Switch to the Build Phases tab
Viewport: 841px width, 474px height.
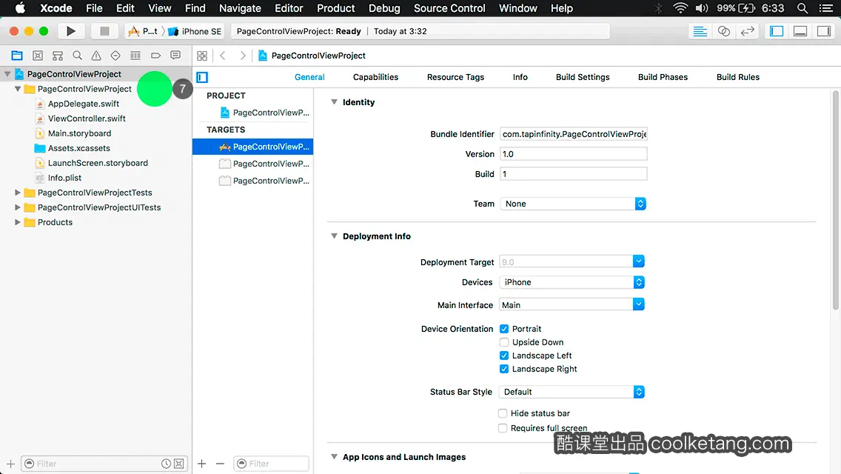click(663, 77)
